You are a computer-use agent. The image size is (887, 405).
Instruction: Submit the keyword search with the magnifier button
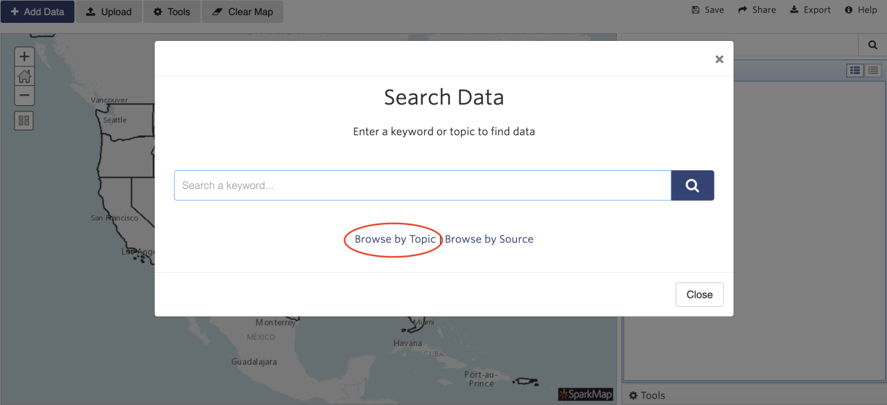[692, 185]
